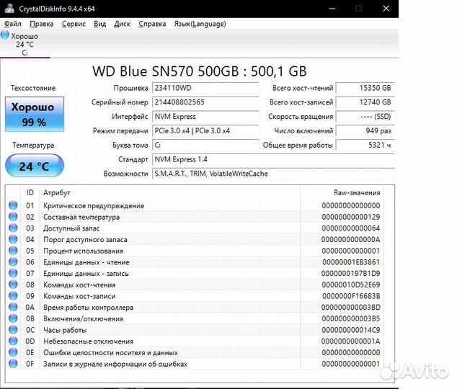Screen dimensions: 457x389
Task: Click raw value 000000197B1D9
Action: (x=350, y=274)
